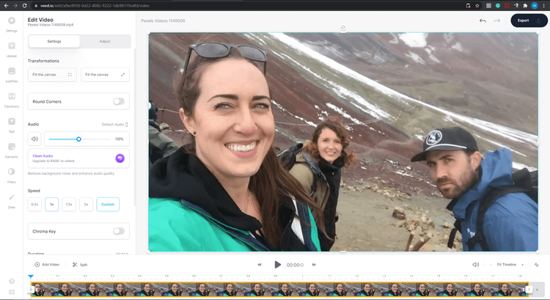Switch to the Settings tab
The image size is (550, 300).
[x=54, y=42]
